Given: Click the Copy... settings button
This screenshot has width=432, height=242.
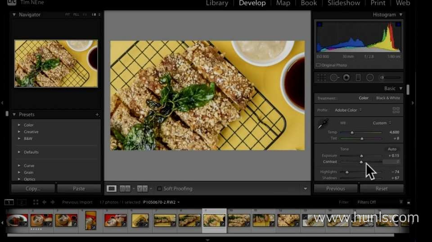Looking at the screenshot, I should [33, 188].
